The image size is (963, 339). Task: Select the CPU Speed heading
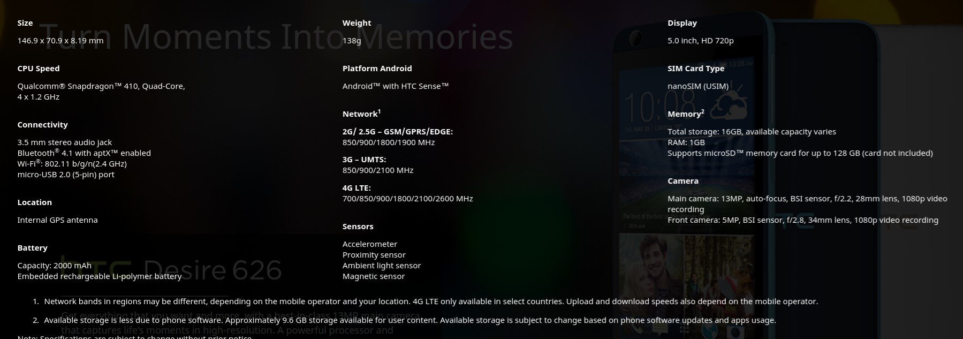coord(39,69)
